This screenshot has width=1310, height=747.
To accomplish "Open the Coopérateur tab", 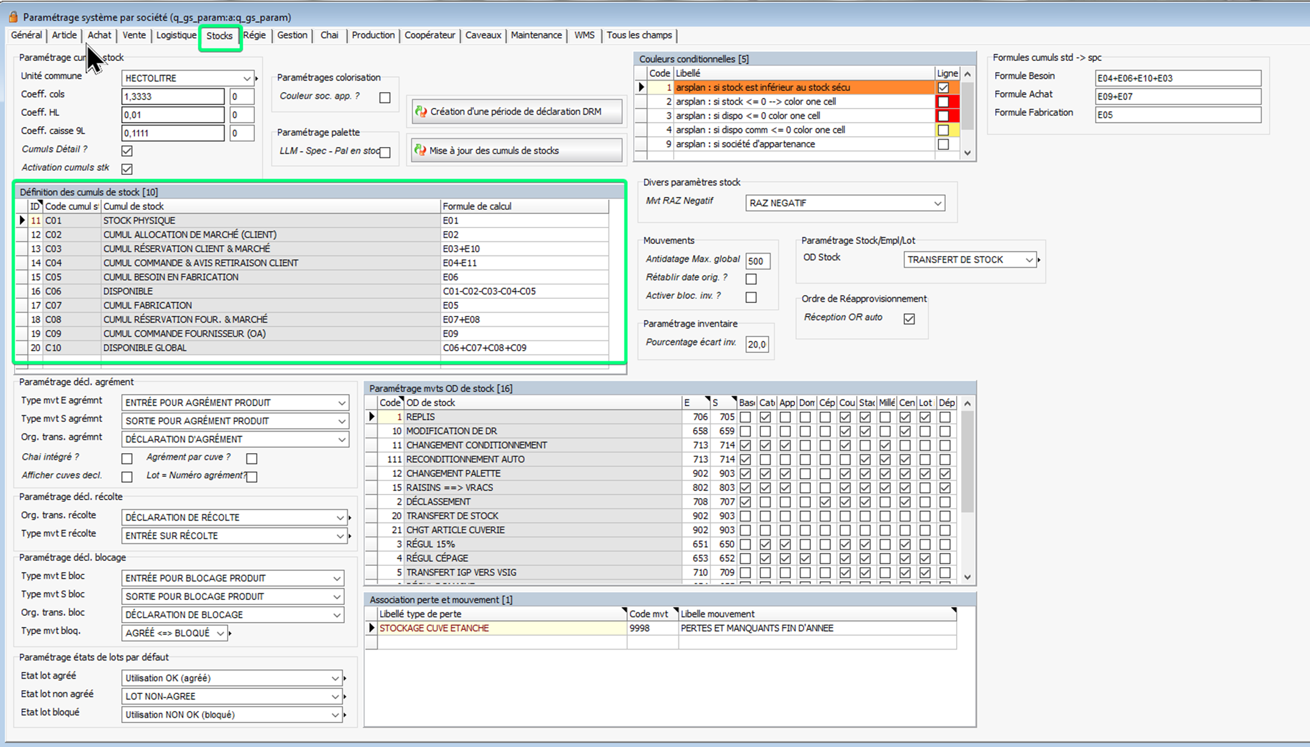I will (430, 35).
